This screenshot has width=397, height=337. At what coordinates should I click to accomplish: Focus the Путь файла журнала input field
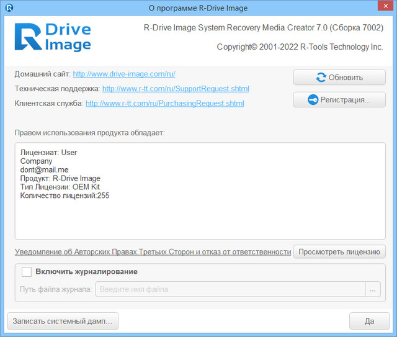coord(230,289)
